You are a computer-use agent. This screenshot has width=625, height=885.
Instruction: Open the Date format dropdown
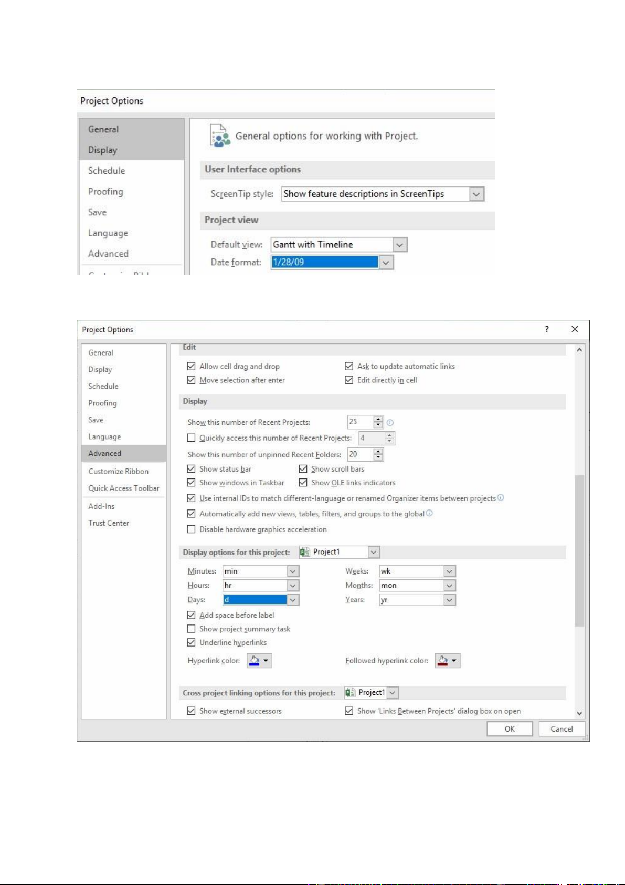click(386, 262)
